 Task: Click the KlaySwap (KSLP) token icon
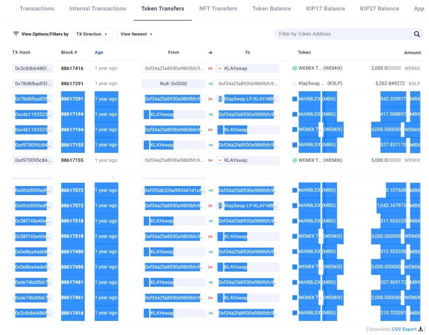tap(294, 84)
